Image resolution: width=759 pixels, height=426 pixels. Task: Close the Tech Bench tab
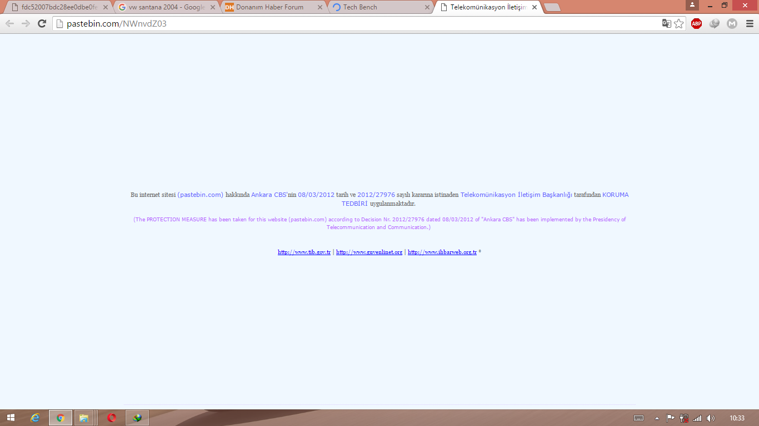point(427,7)
